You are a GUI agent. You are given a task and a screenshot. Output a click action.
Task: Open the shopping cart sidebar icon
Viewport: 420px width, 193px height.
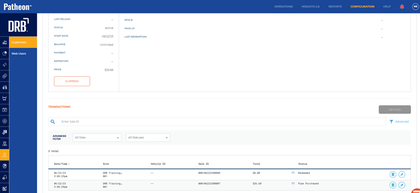(x=4, y=98)
